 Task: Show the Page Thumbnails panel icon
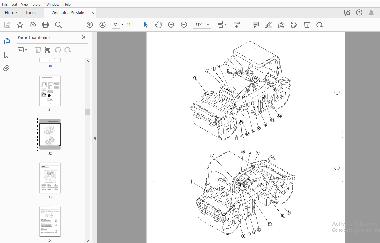[x=6, y=41]
